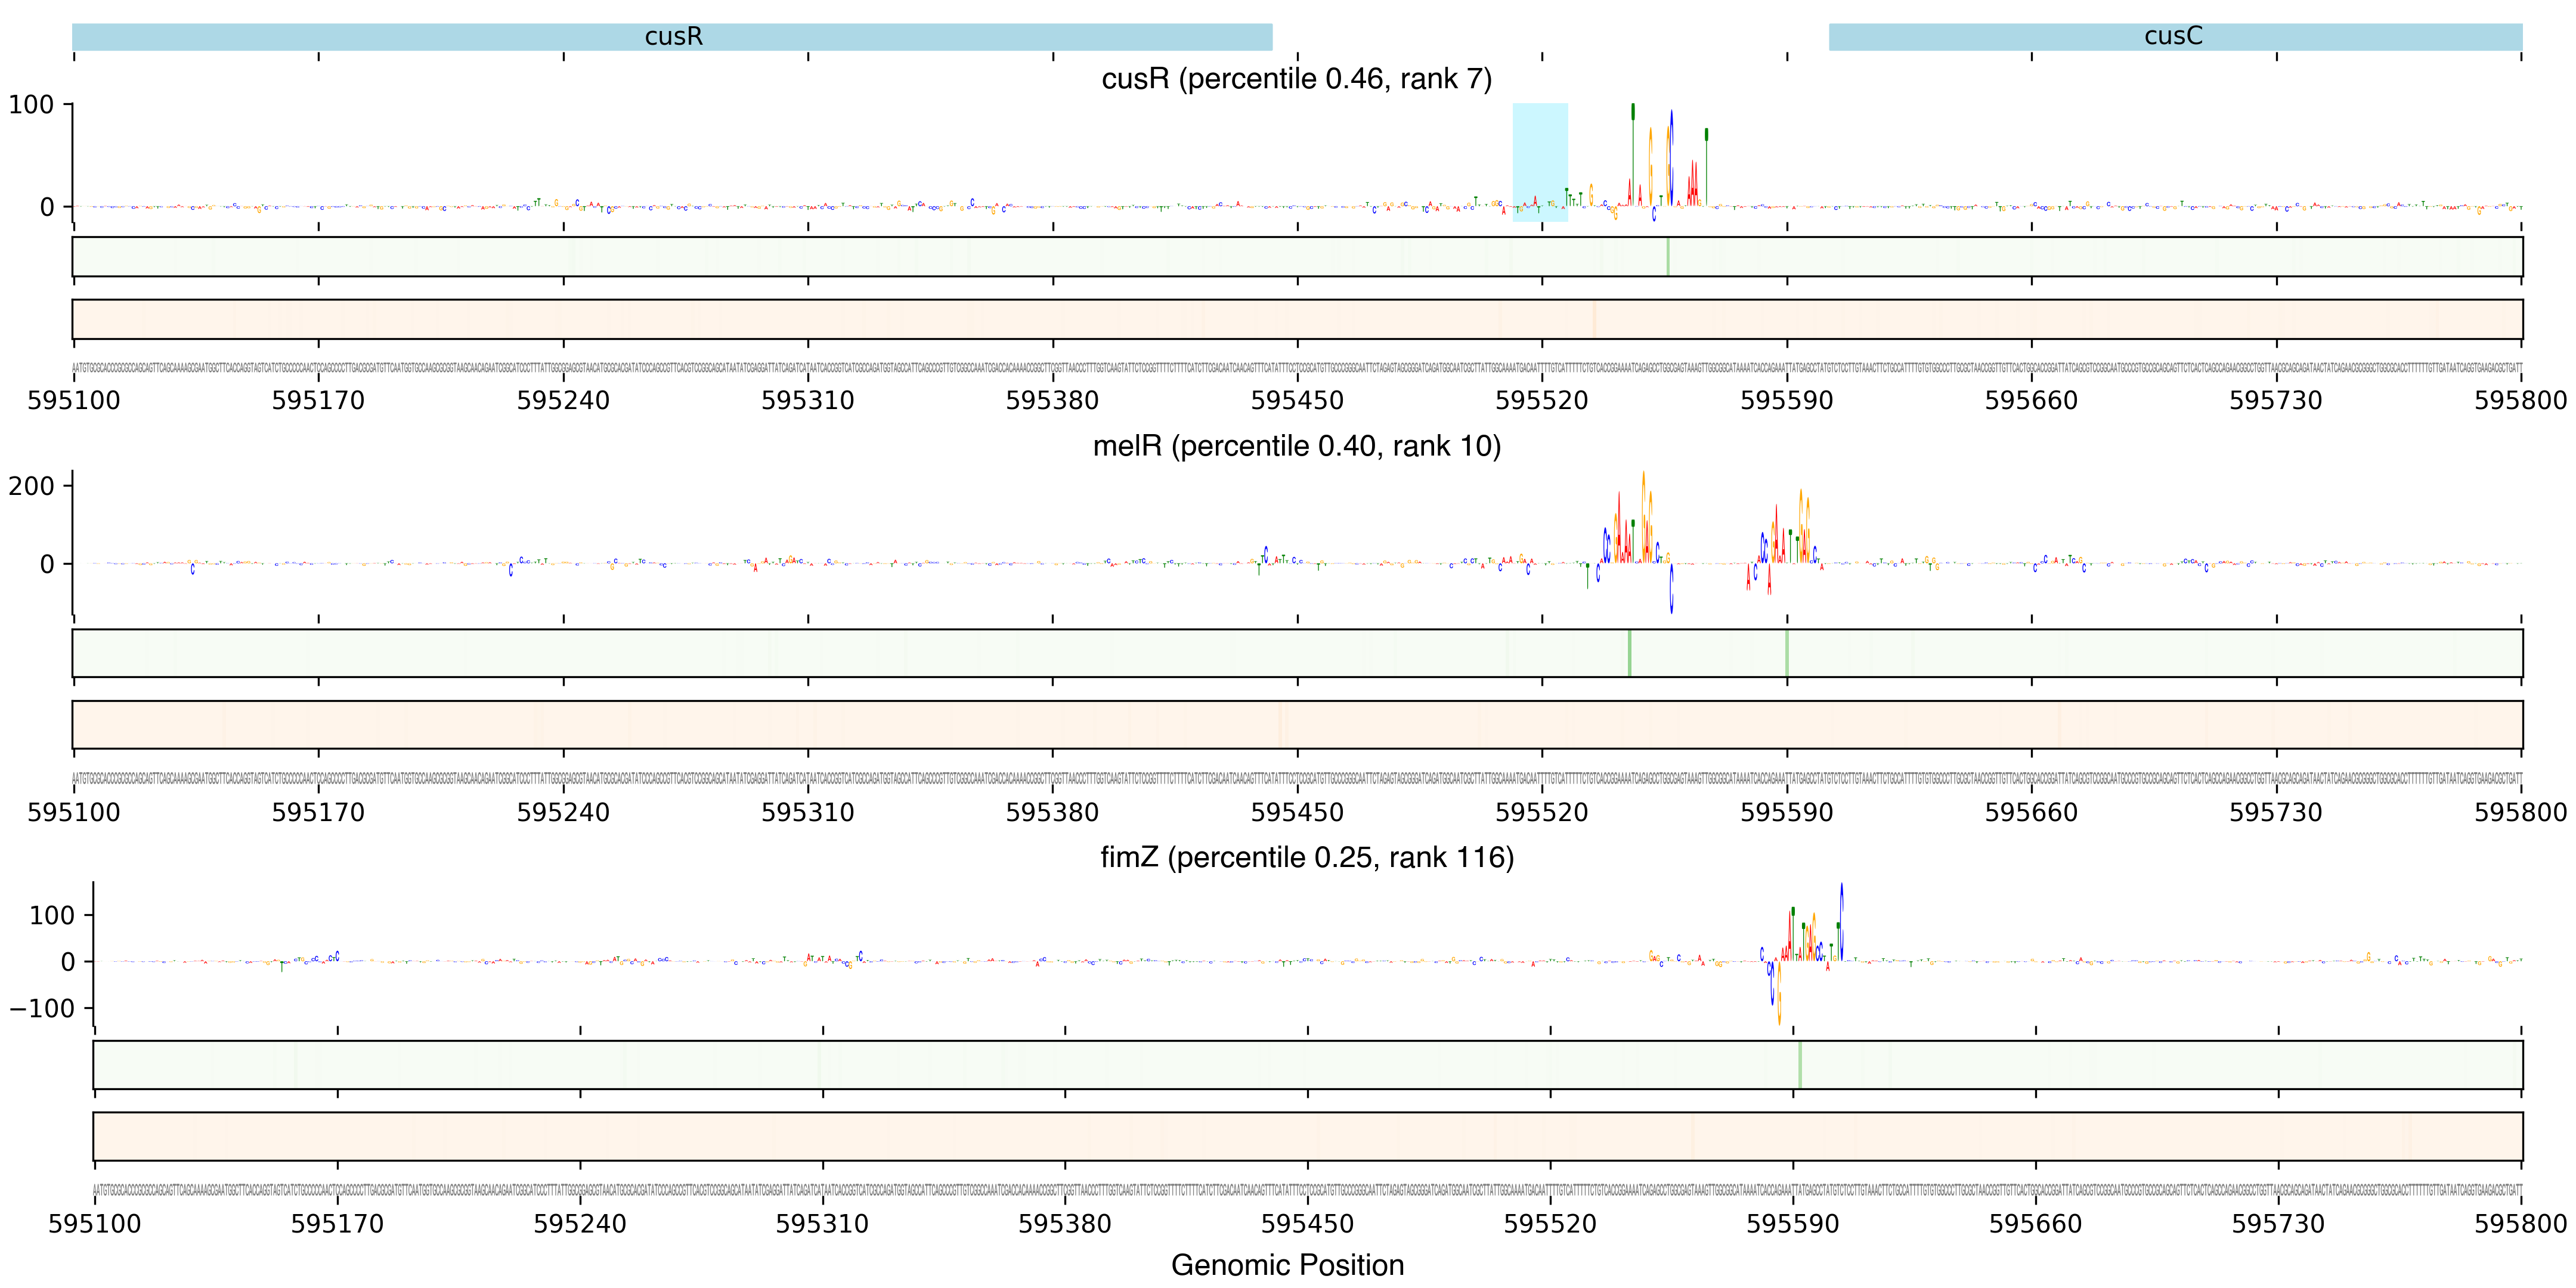Click the orange heatmap bar under fimZ plot

click(1308, 1136)
